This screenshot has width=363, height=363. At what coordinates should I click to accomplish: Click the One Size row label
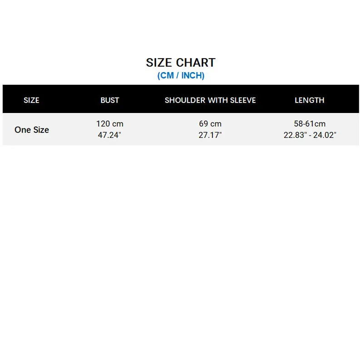coord(32,130)
